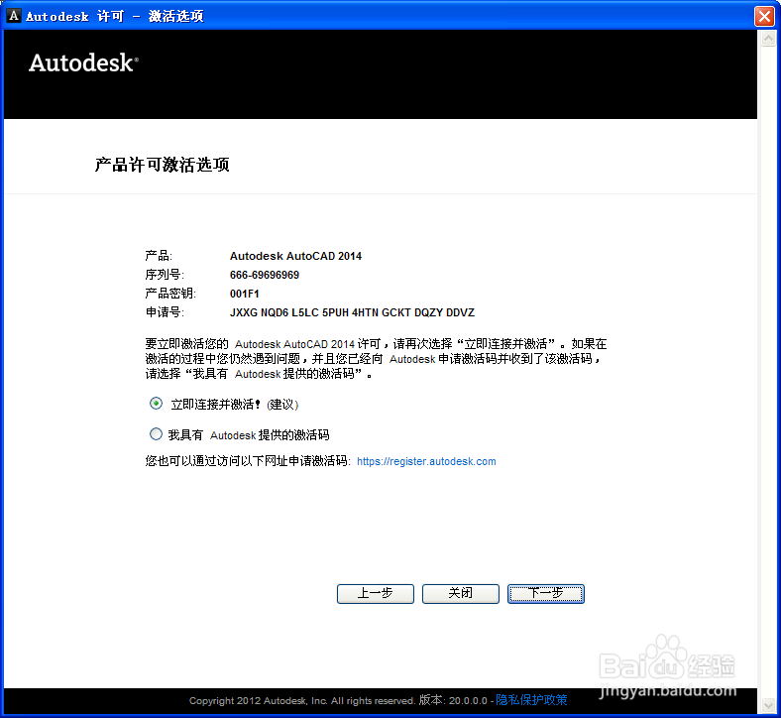Click the request code starting with JXXG
Screen dimensions: 781x718
[x=352, y=313]
